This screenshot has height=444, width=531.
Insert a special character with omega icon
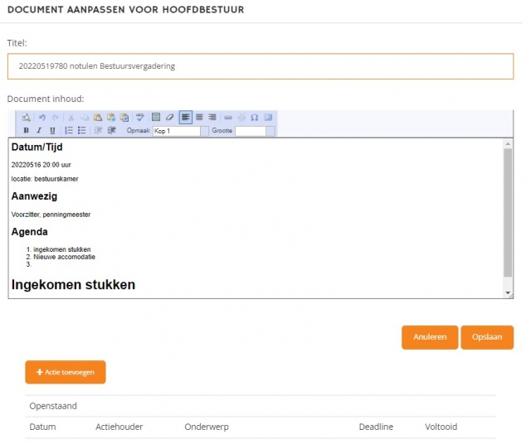click(255, 118)
